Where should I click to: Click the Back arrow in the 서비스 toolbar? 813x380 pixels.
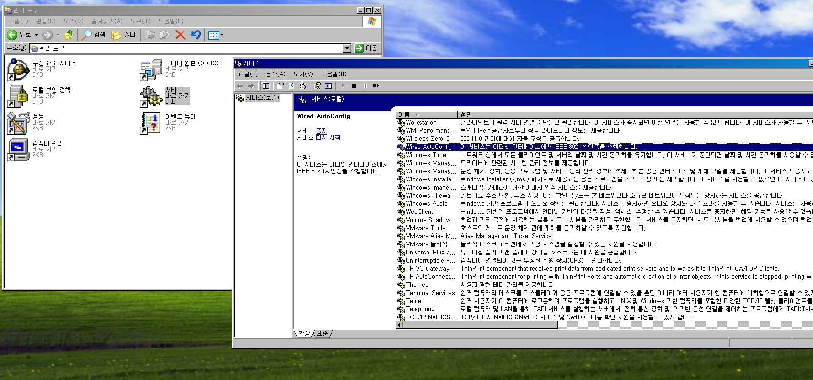pos(240,86)
